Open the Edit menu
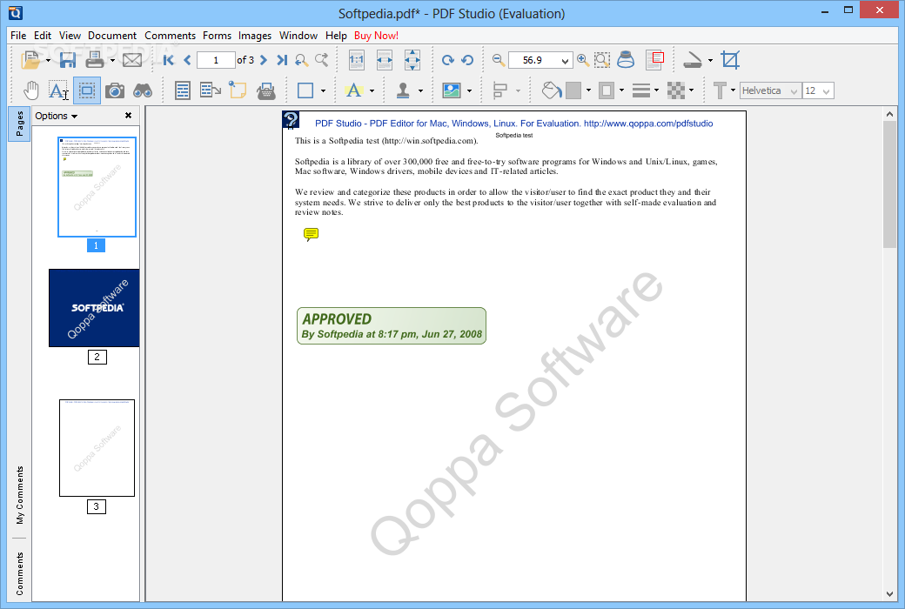905x609 pixels. [x=42, y=36]
